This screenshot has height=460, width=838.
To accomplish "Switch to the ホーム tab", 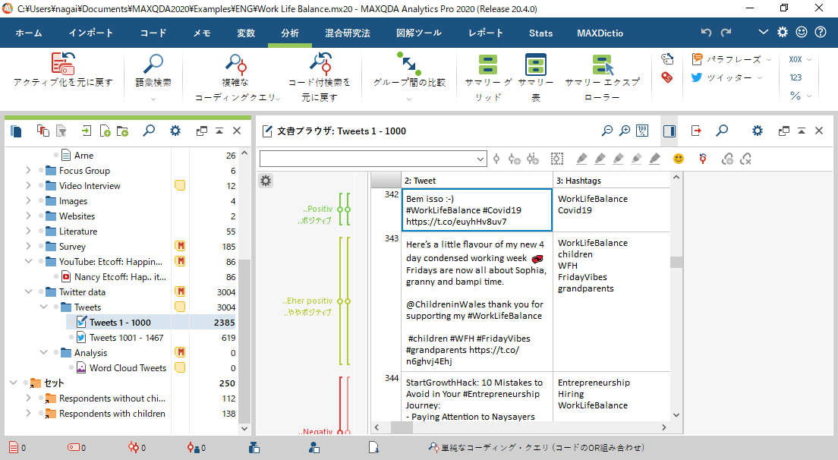I will click(x=29, y=33).
